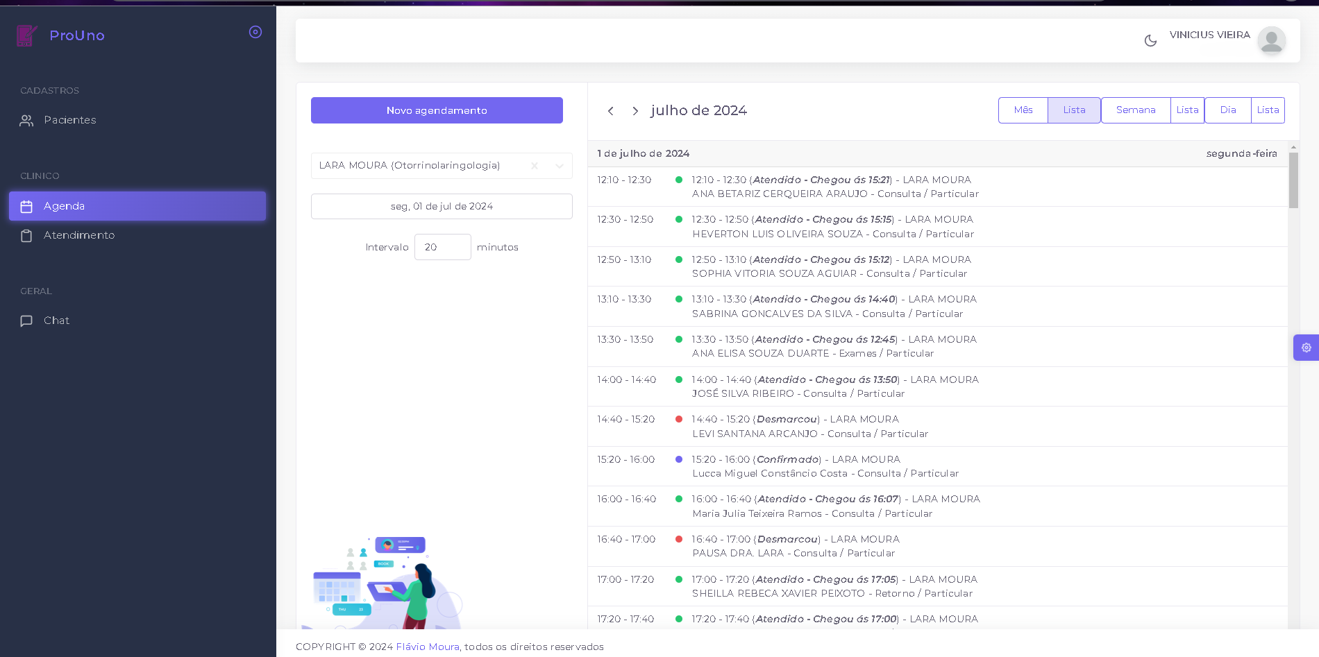
Task: Click the agenda list scrollbar
Action: coord(1293,180)
